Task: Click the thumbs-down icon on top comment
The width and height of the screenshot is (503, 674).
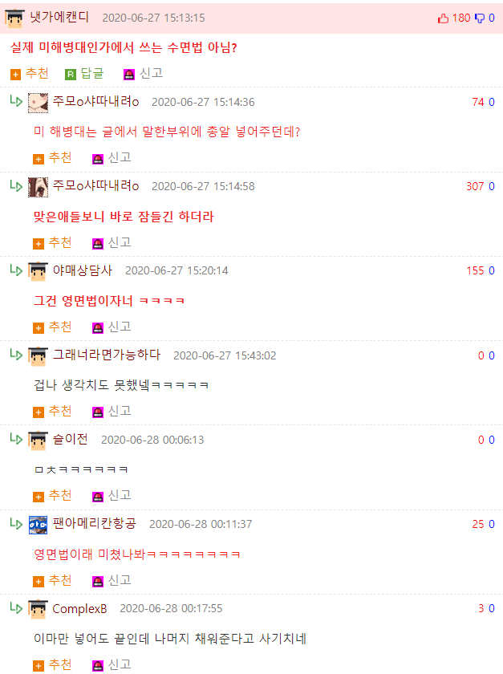Action: point(480,18)
